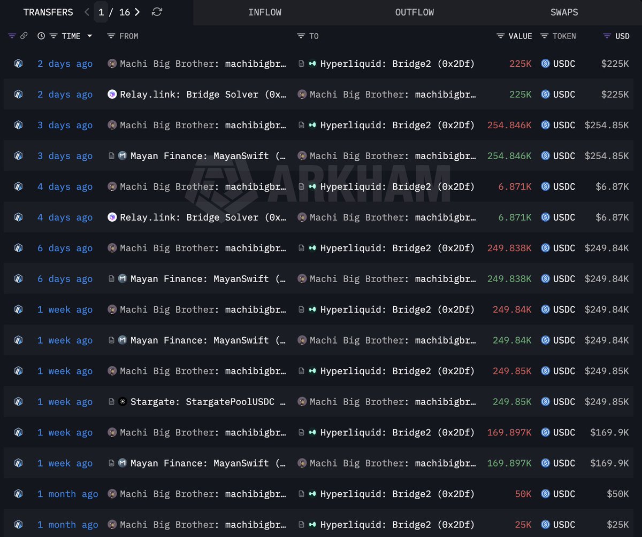The height and width of the screenshot is (537, 642).
Task: Click the green 254.846K value
Action: pyautogui.click(x=509, y=156)
